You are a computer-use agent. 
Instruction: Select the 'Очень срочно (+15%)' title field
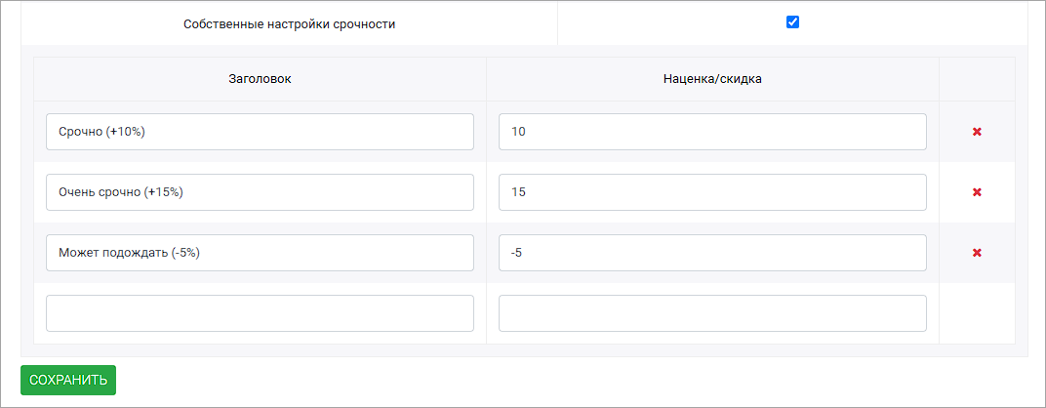point(261,192)
